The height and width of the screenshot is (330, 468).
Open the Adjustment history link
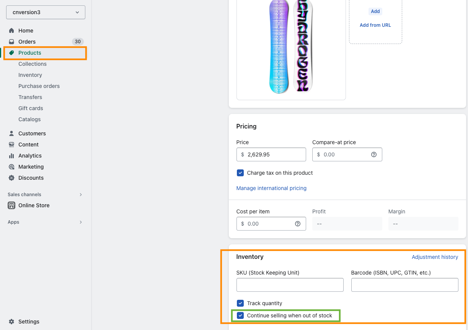pos(435,257)
